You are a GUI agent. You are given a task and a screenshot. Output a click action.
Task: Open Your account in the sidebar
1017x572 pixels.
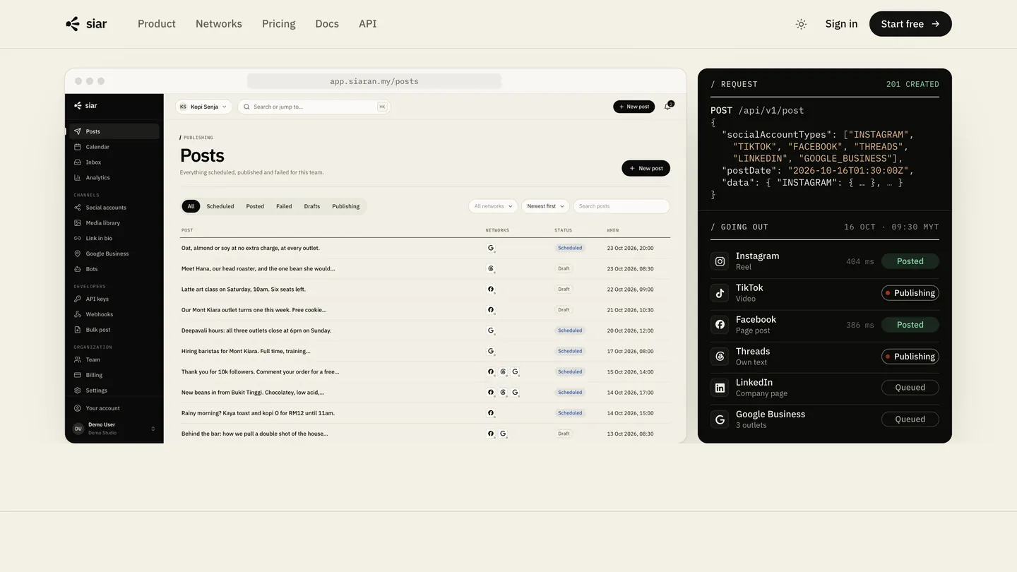[114, 408]
